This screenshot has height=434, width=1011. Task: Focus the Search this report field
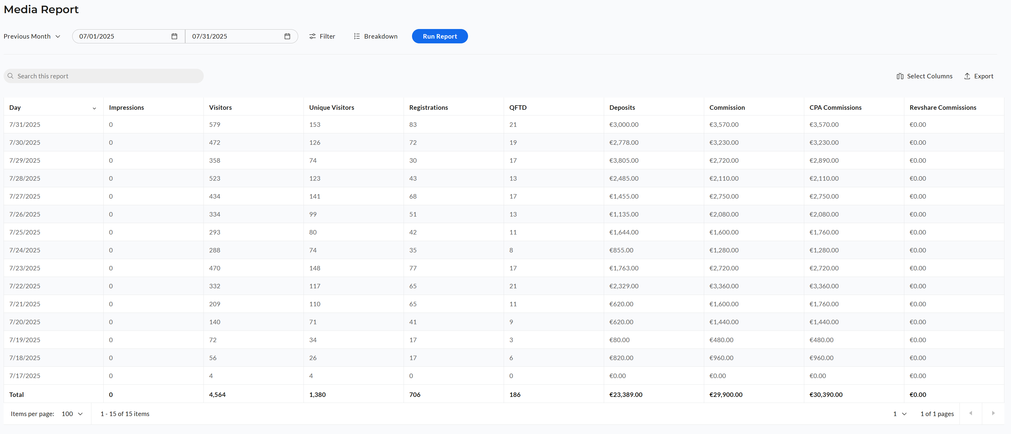pos(104,76)
